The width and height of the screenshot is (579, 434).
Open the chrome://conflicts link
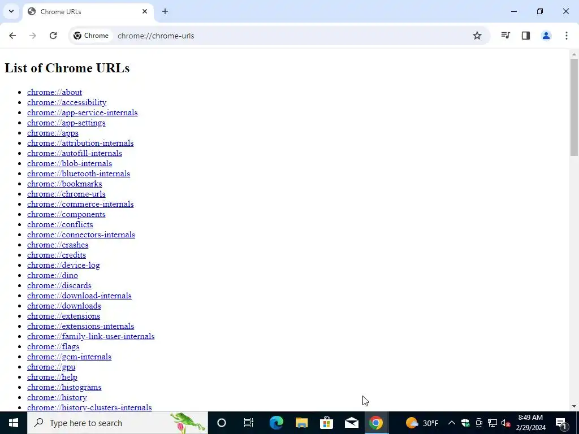[x=60, y=224]
